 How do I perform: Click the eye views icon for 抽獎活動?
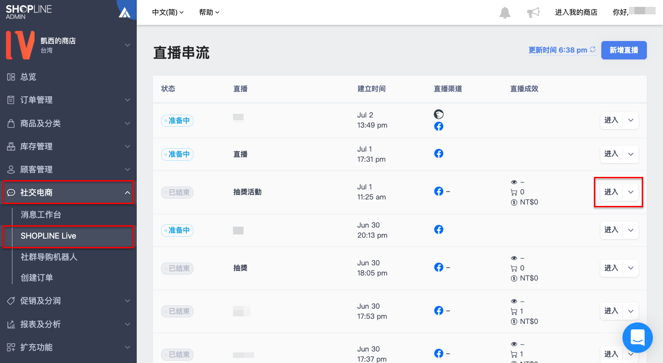[x=514, y=182]
